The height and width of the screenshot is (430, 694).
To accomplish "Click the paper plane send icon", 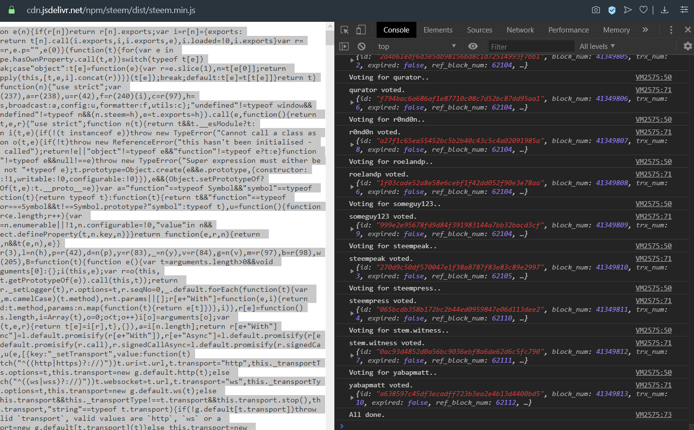I will pyautogui.click(x=628, y=10).
